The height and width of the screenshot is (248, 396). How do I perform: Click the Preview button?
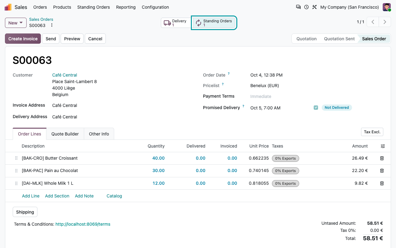(72, 39)
